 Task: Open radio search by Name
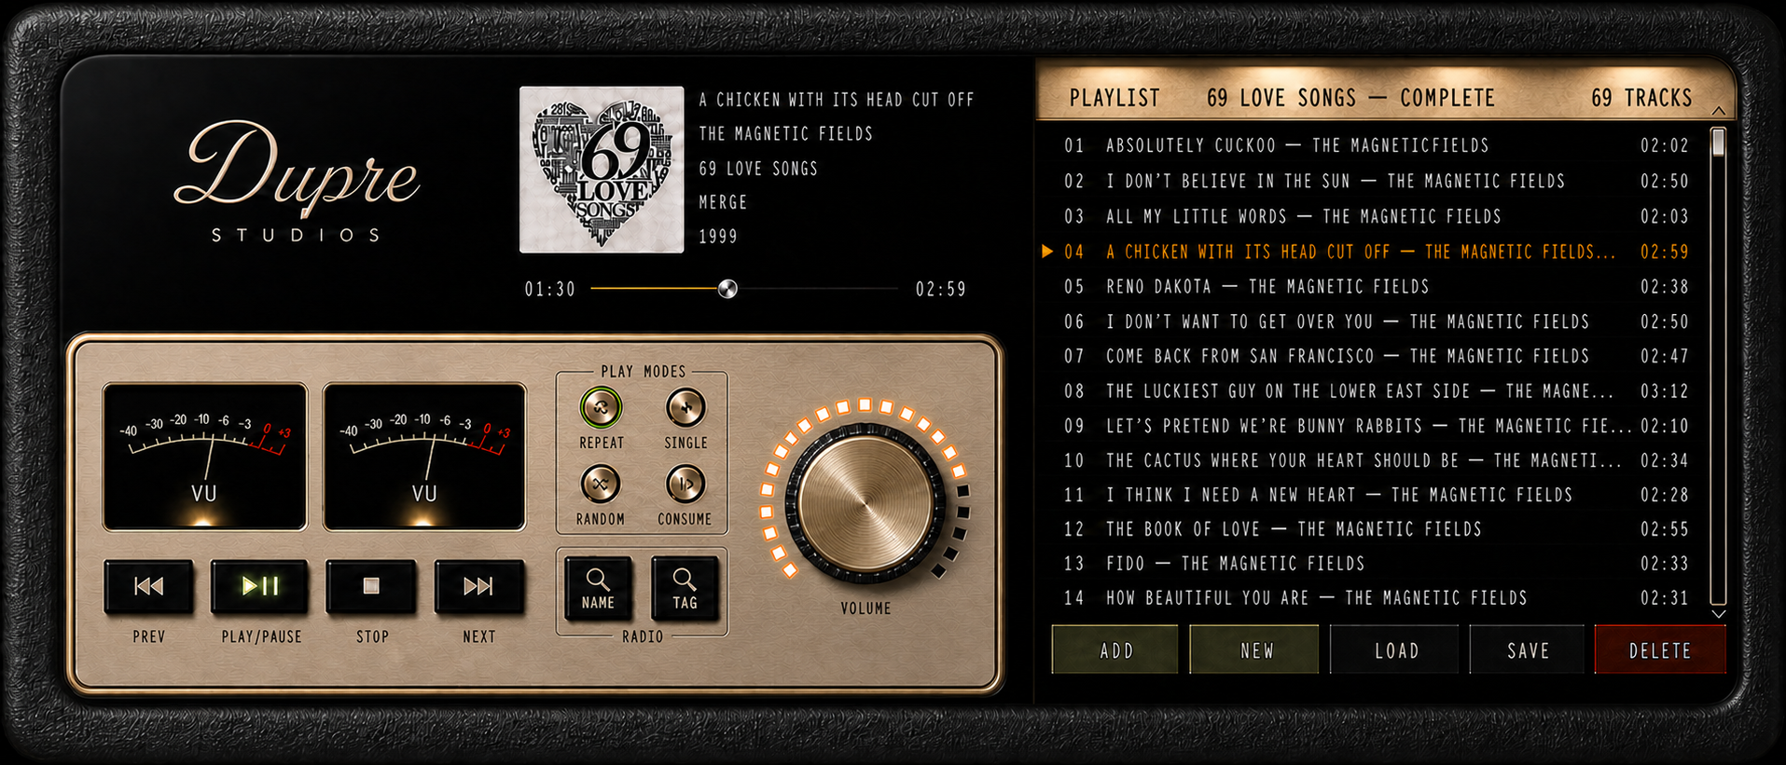coord(598,589)
